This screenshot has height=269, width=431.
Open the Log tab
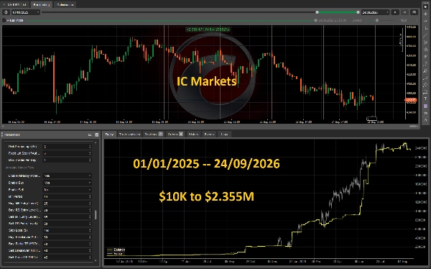(x=224, y=134)
